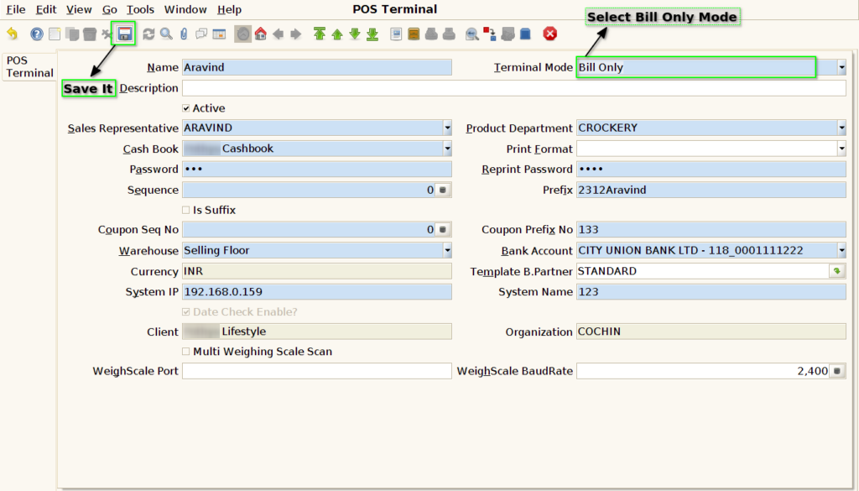Open calculator button for Sequence field
Screen dimensions: 859x491
443,191
